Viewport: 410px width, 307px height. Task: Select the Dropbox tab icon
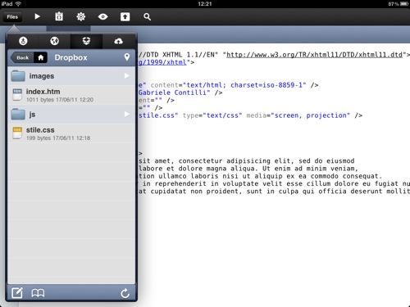pos(86,41)
